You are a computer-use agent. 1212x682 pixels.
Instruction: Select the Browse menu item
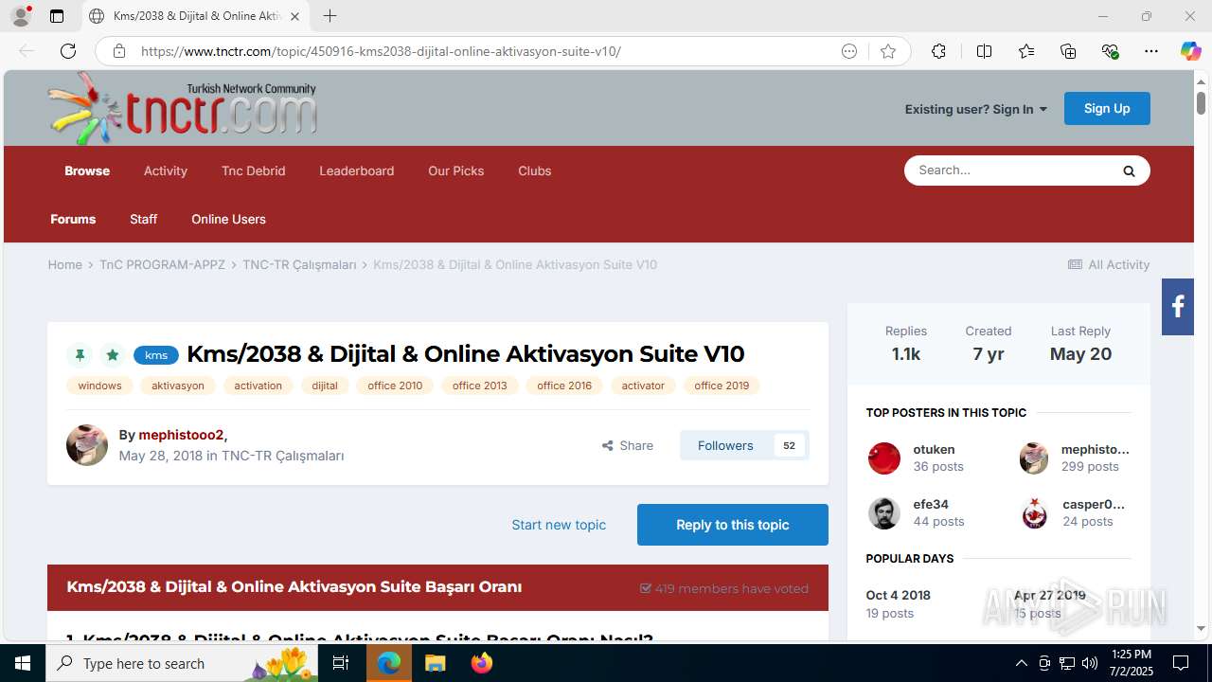[87, 170]
